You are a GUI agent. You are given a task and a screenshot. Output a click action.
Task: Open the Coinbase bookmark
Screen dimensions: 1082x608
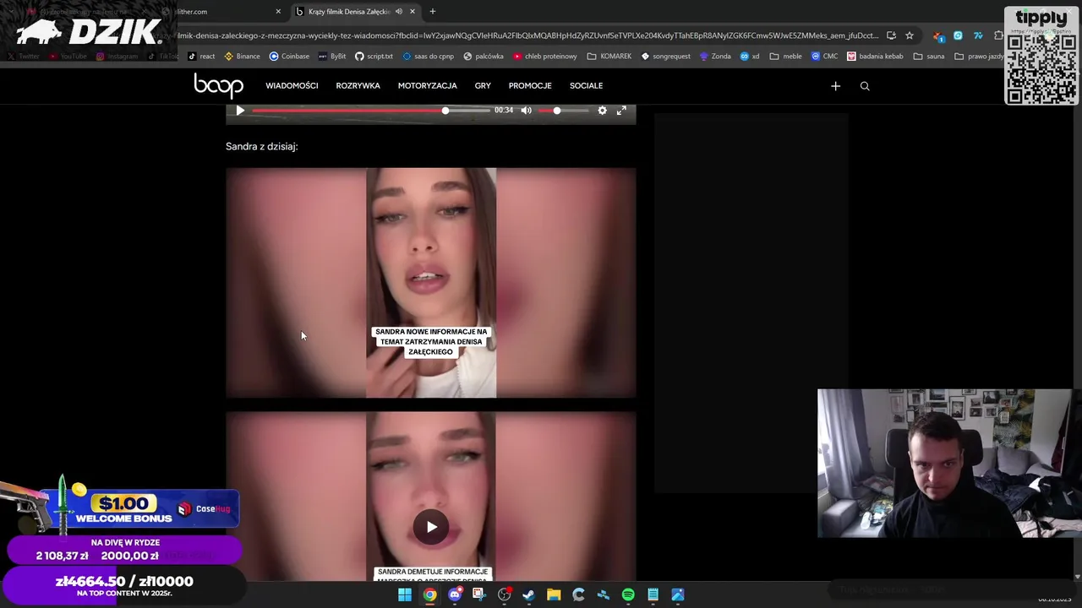(x=289, y=57)
